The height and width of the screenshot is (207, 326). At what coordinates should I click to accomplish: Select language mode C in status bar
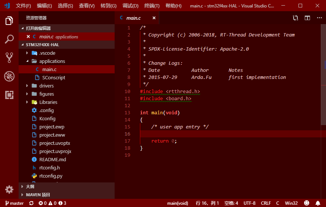[278, 203]
